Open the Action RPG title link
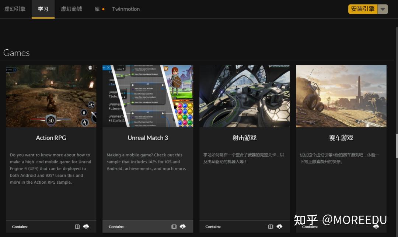Viewport: 398px width, 237px height. 51,138
